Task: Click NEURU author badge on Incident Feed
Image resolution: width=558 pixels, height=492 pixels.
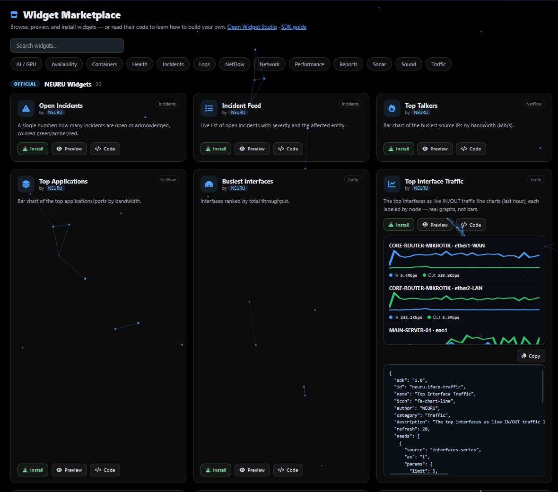Action: click(238, 113)
